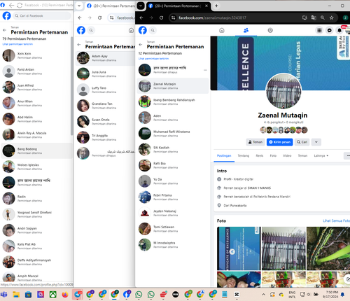Click Facebook logo in the middle window
Image resolution: width=350 pixels, height=301 pixels.
coord(81,30)
